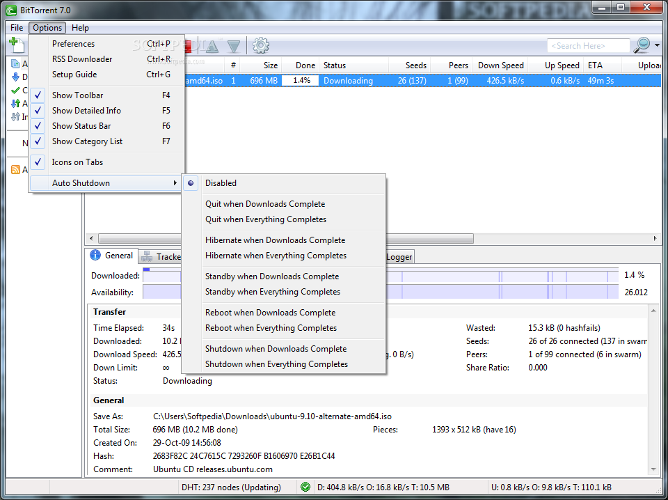Sort torrents by Down Speed column
Screen dimensions: 668x500
tap(500, 65)
